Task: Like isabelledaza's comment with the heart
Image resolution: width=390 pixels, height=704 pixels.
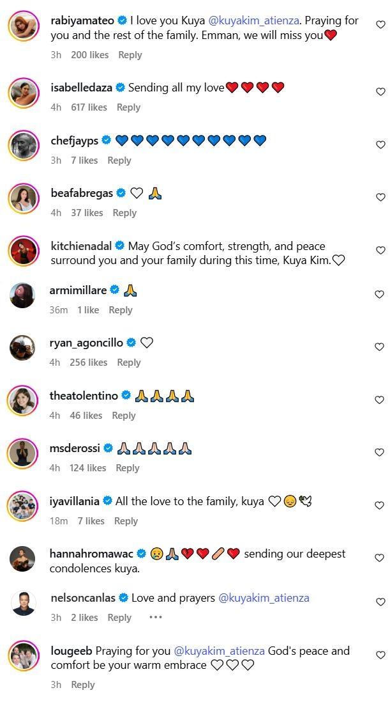Action: (380, 92)
